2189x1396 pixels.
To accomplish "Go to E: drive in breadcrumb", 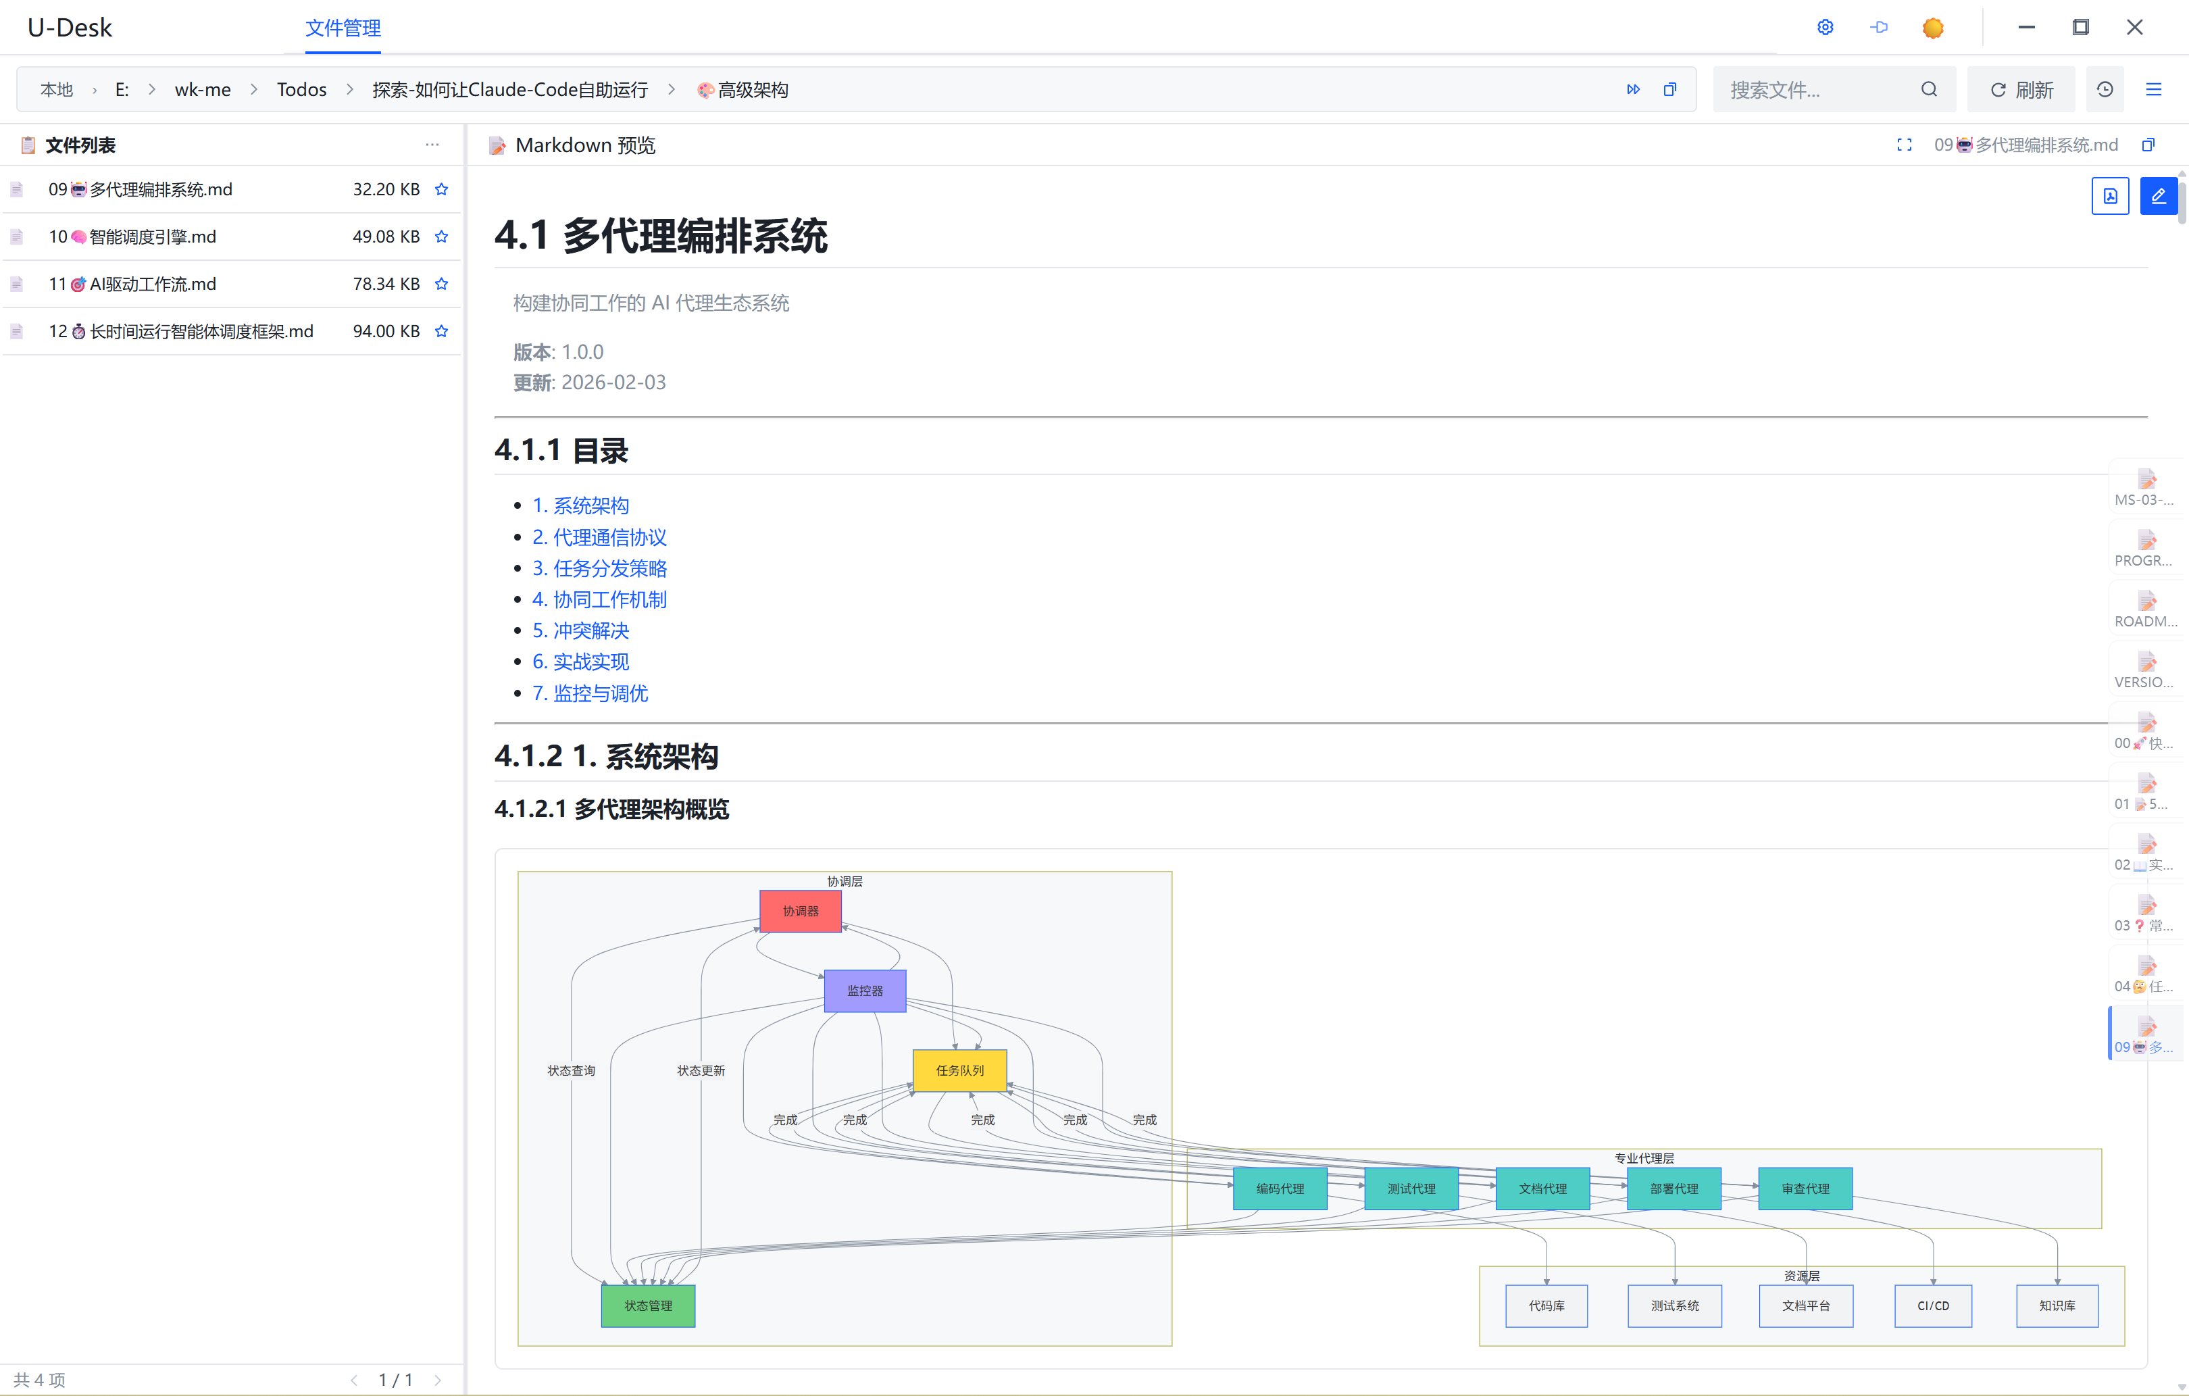I will click(122, 89).
